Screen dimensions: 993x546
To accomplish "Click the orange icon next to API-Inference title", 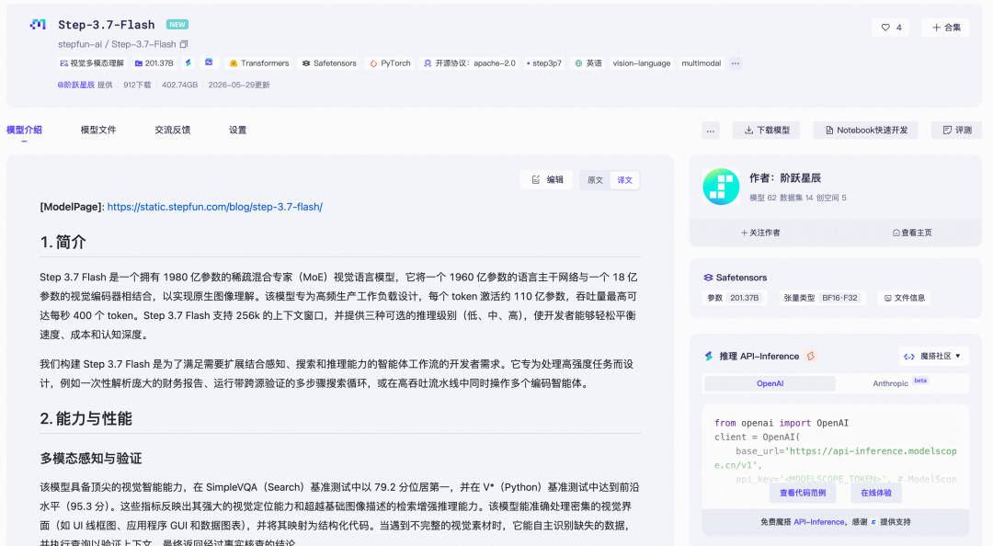I will 811,356.
